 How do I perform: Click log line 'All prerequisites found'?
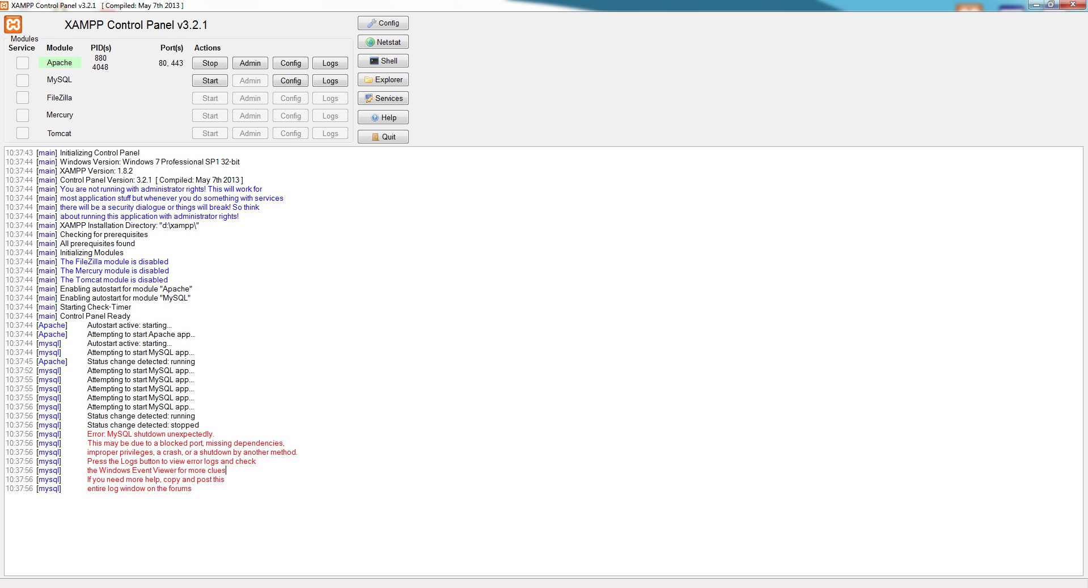click(98, 243)
